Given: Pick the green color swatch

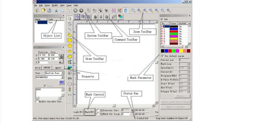Looking at the screenshot, I should pos(174,51).
